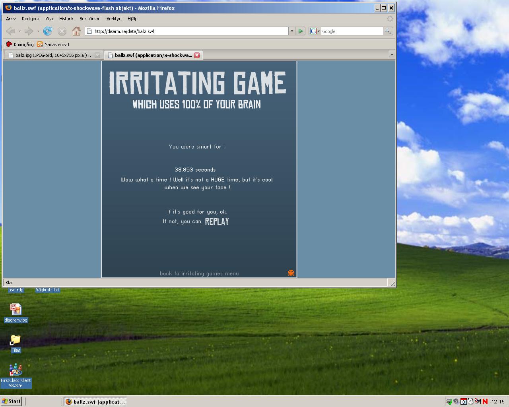Close the ballz.swf tab
The image size is (509, 407).
click(197, 55)
